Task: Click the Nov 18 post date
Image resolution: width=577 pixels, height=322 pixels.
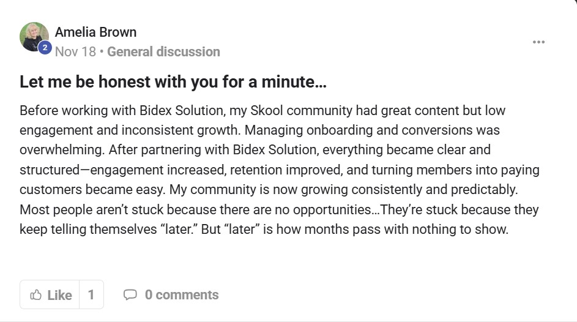Action: pos(75,52)
